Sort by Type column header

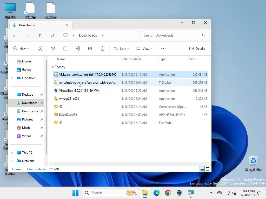point(162,59)
